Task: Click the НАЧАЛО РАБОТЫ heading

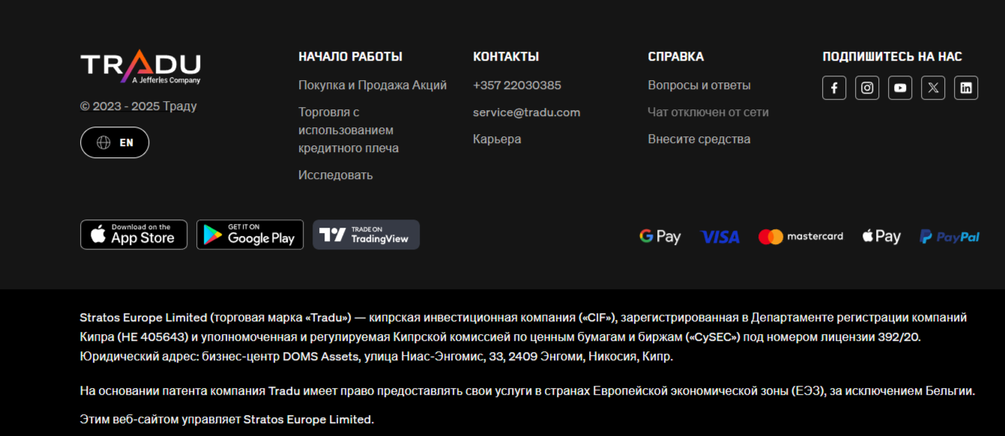Action: (351, 56)
